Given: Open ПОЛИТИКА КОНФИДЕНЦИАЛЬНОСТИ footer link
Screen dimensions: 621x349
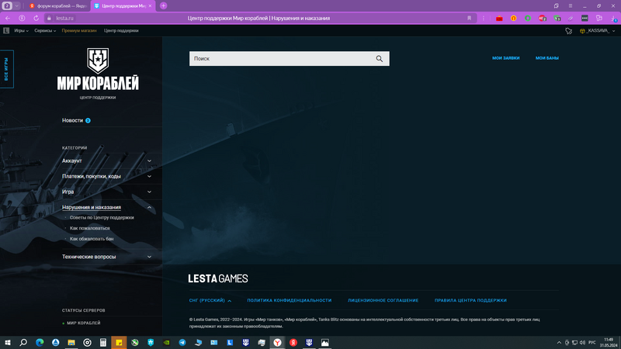Looking at the screenshot, I should (289, 300).
